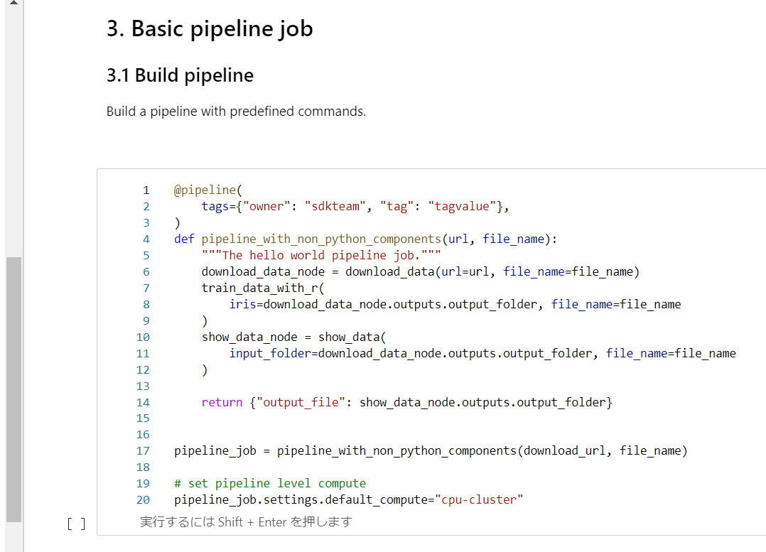This screenshot has height=552, width=766.
Task: Click the show_data_node assignment on line 10
Action: 249,337
